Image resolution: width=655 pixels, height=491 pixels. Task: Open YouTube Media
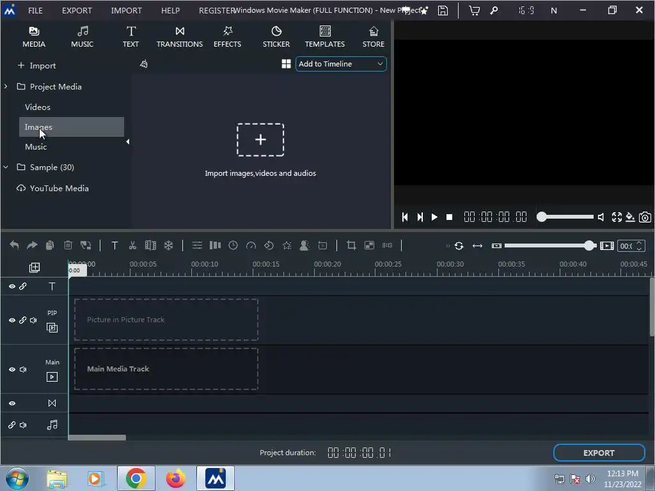52,189
